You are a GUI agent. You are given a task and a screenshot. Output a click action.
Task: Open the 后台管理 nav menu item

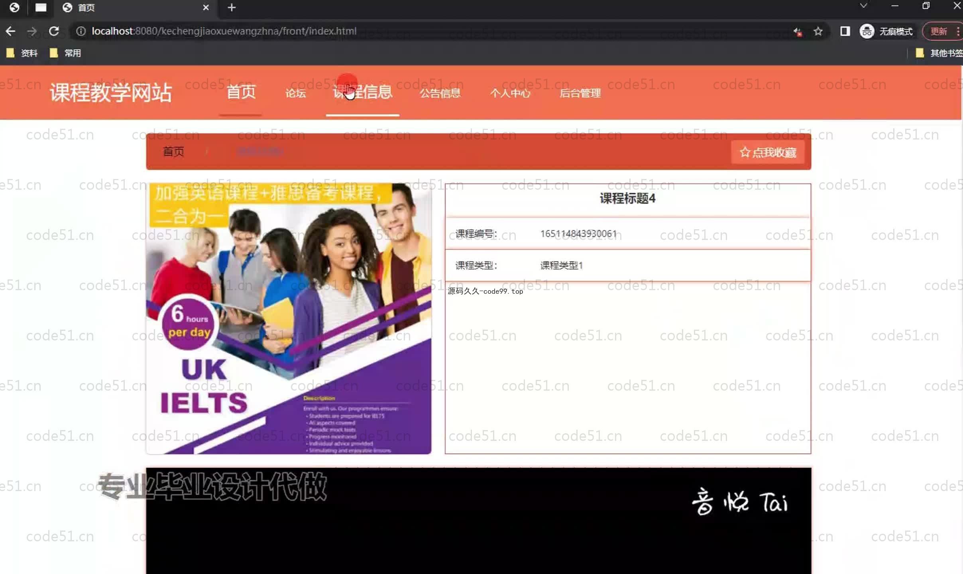pos(580,93)
